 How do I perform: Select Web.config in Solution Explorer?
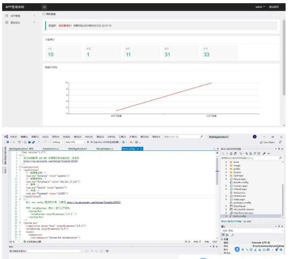tap(240, 216)
